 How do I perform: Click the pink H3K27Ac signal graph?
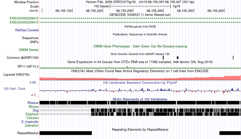140,78
